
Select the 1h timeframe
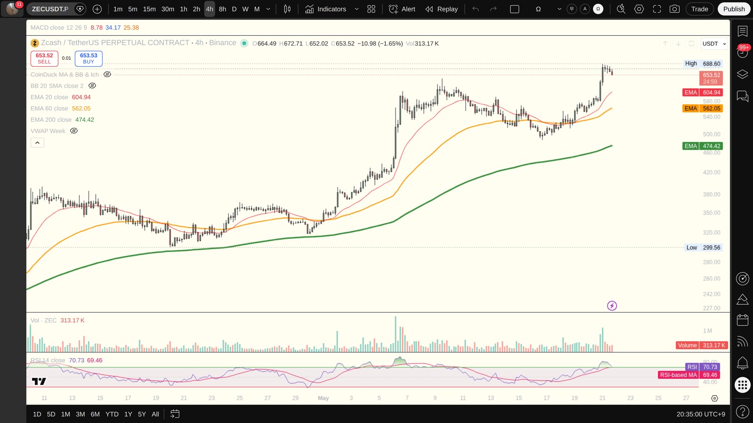click(184, 9)
